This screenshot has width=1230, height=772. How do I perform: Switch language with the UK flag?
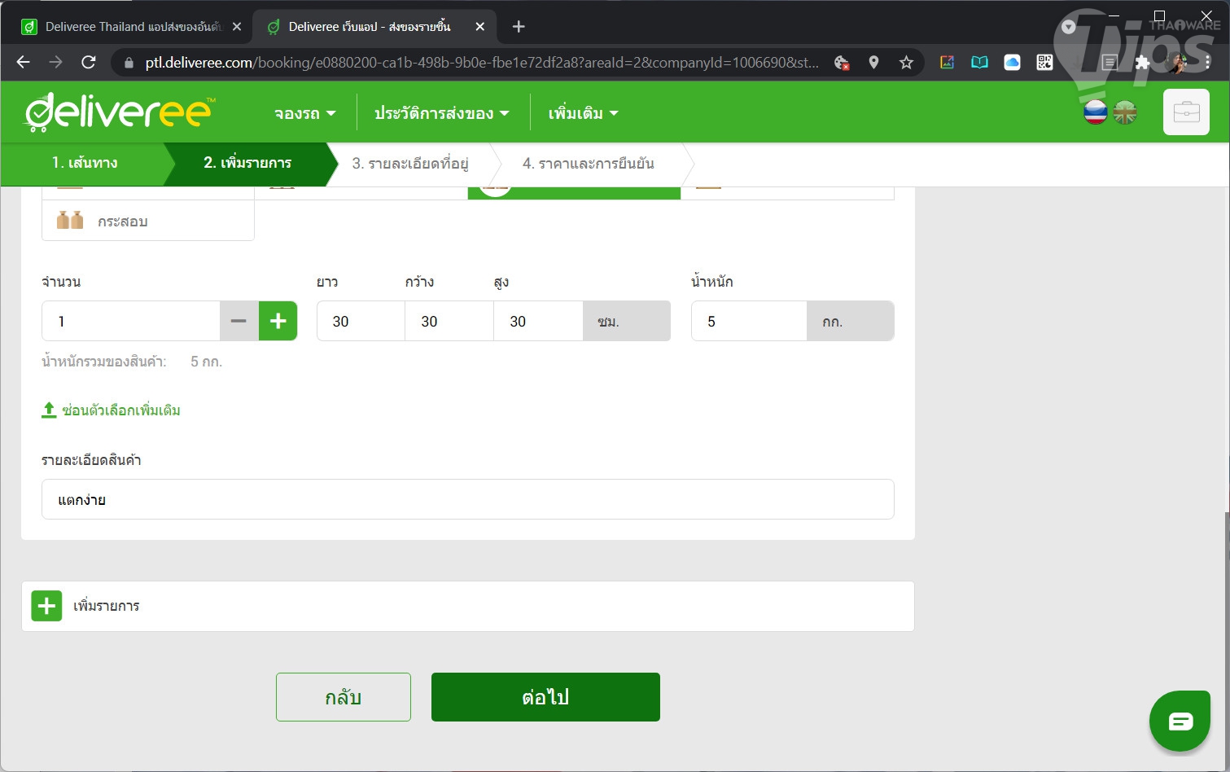pyautogui.click(x=1125, y=112)
